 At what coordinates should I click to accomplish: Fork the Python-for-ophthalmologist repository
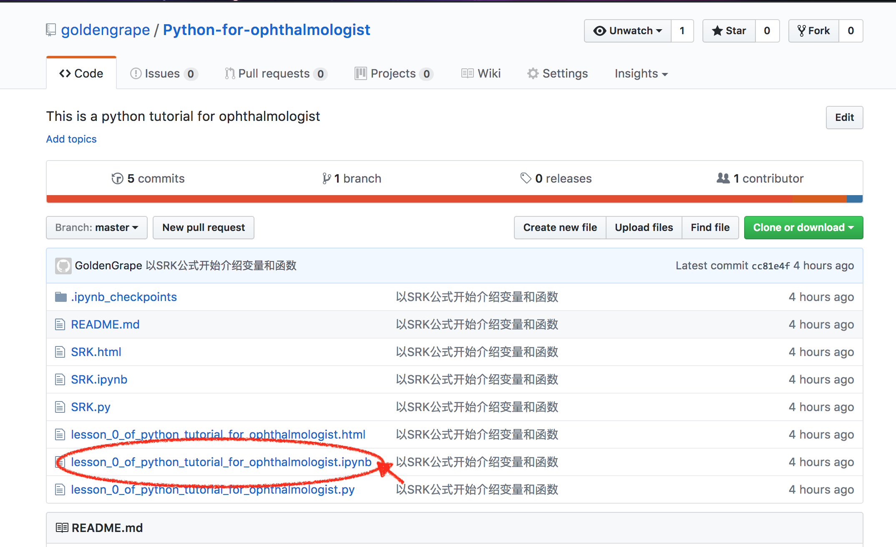click(x=813, y=31)
